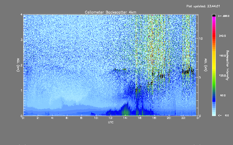Click the '60.0' colorbar value

pyautogui.click(x=223, y=95)
